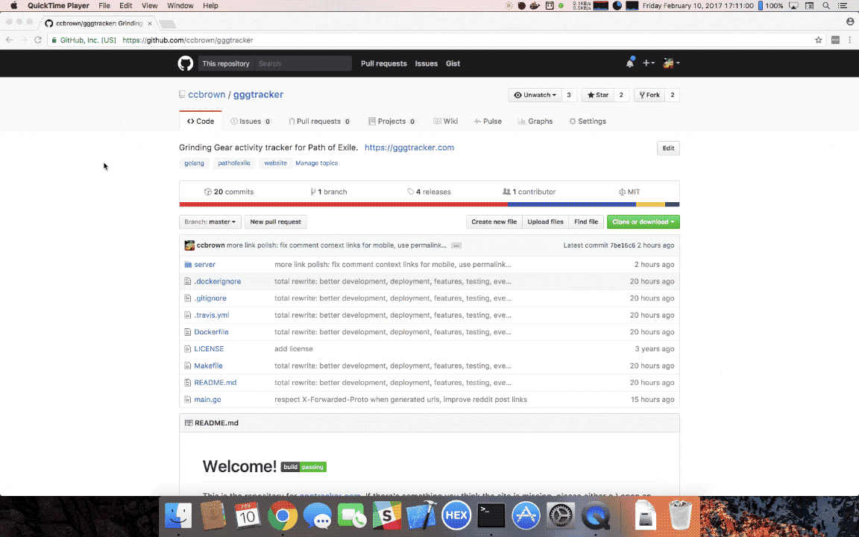Click Gist in top navigation

point(453,63)
